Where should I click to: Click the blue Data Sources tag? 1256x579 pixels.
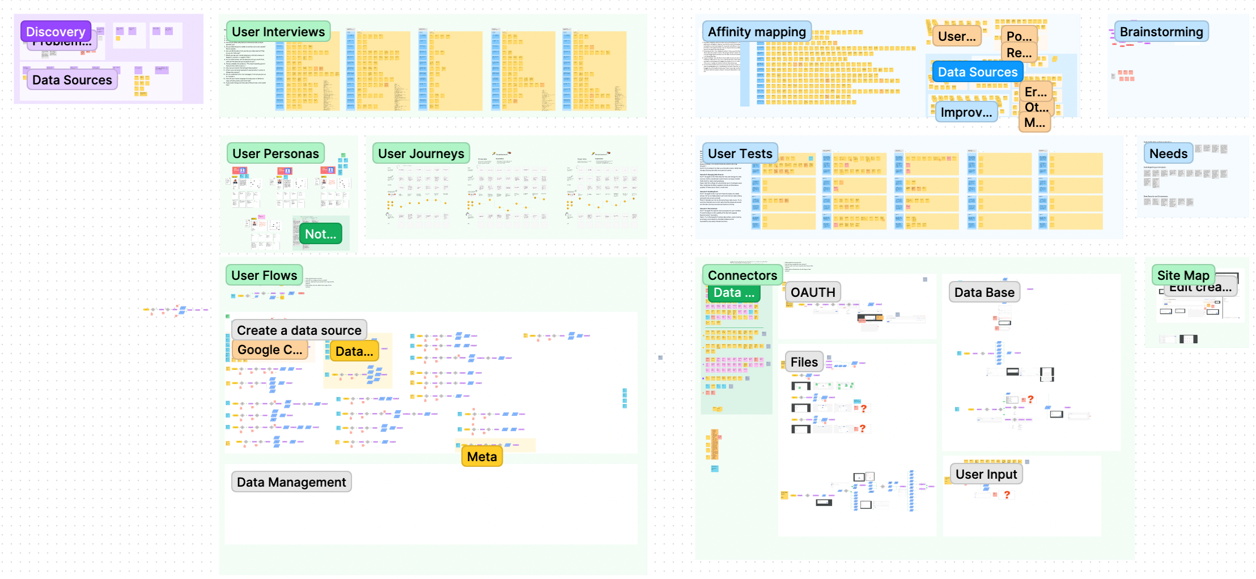tap(977, 72)
